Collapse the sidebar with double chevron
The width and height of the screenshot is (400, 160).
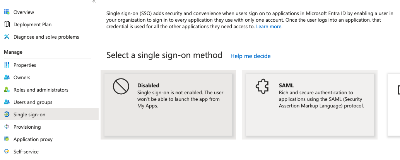[94, 2]
